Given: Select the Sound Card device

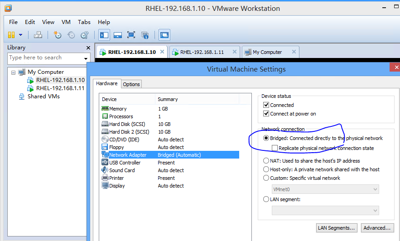Looking at the screenshot, I should click(170, 170).
